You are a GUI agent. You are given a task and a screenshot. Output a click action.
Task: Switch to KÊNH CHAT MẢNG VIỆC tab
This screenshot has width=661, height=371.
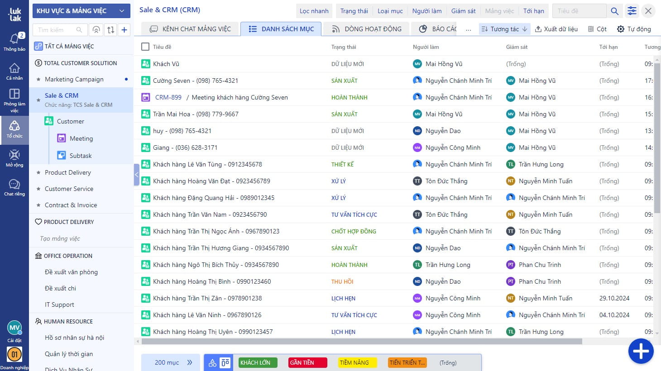(190, 29)
